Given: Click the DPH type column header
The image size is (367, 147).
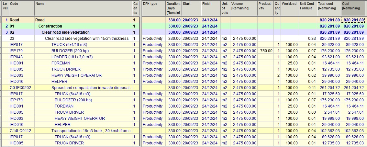Looking at the screenshot, I should coord(153,8).
